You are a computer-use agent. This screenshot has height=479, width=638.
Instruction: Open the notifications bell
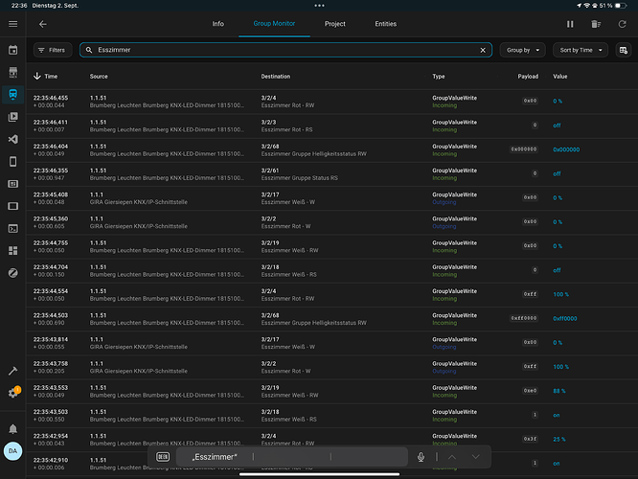pyautogui.click(x=13, y=429)
